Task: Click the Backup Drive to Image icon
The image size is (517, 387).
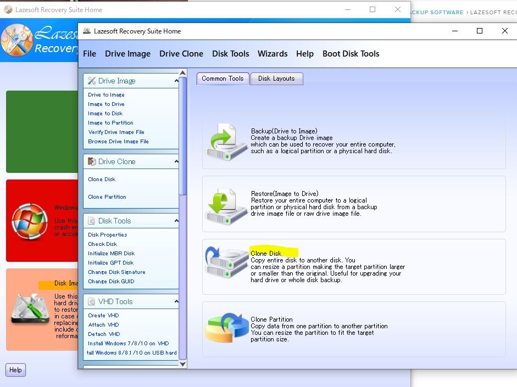Action: 226,142
